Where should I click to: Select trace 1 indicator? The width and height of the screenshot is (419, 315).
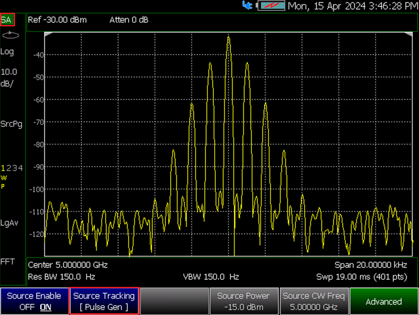3,168
